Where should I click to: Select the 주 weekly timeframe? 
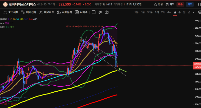(180, 12)
